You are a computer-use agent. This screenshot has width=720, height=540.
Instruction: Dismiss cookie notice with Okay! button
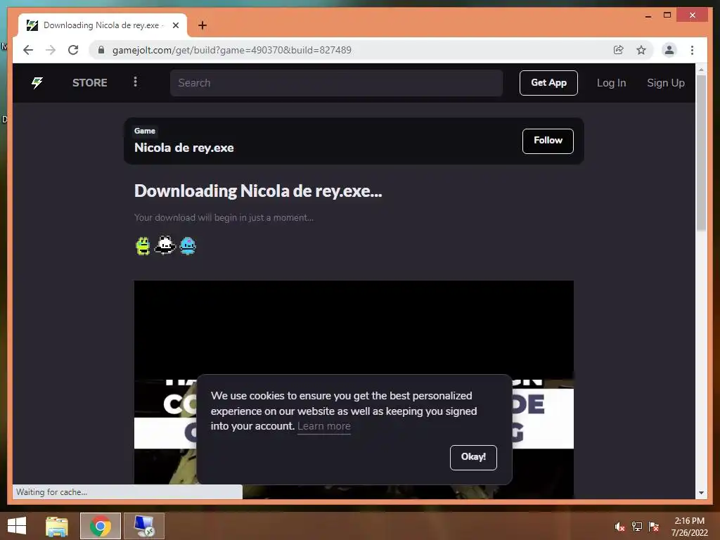pos(473,457)
